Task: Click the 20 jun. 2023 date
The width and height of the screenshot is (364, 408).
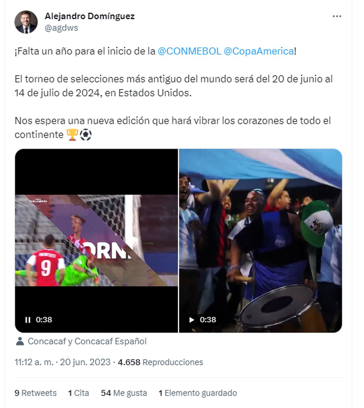Action: [x=85, y=362]
